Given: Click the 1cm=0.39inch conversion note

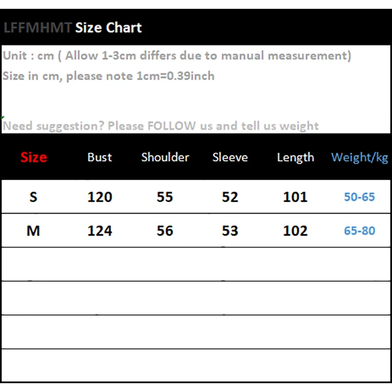Looking at the screenshot, I should tap(108, 76).
